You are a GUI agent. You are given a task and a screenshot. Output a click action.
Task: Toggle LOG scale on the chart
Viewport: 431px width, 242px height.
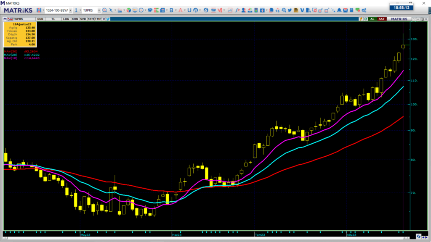point(66,19)
